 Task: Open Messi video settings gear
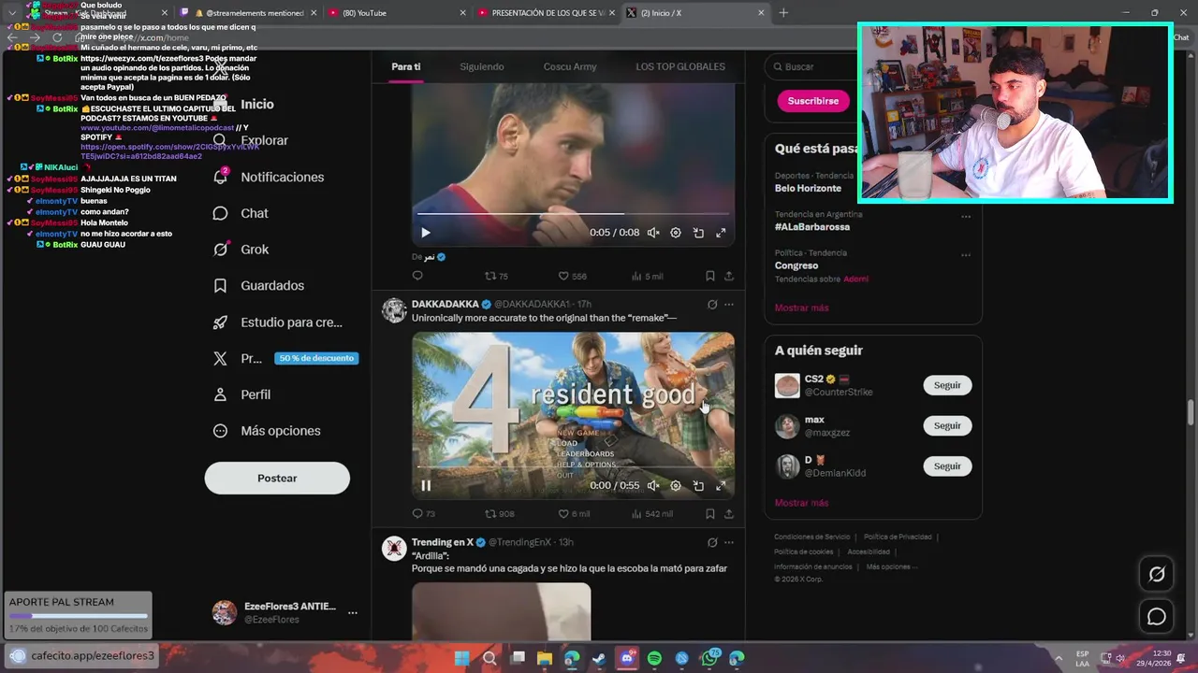point(676,233)
